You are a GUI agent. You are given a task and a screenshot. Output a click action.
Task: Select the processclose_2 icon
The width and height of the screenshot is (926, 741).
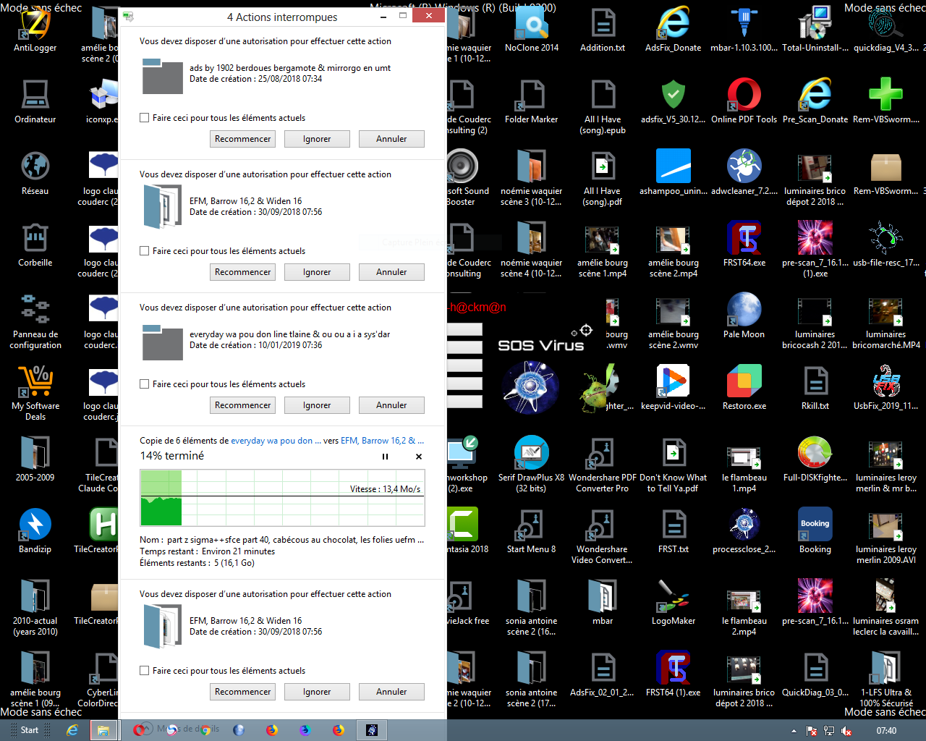(744, 532)
